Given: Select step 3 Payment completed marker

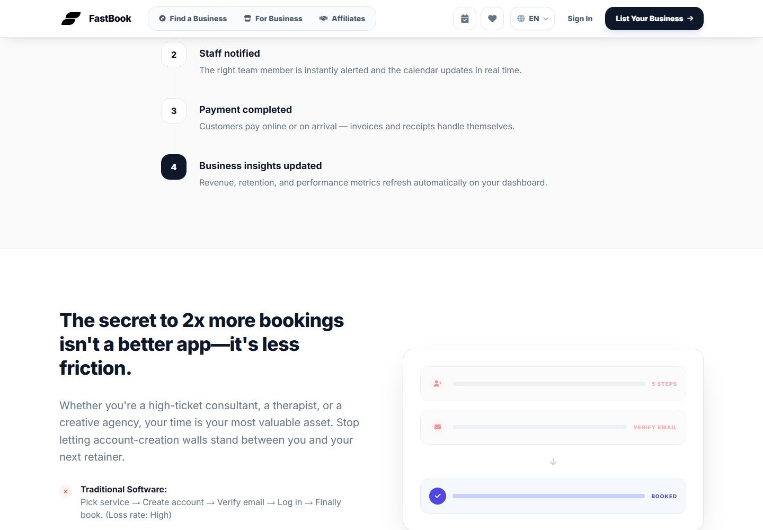Looking at the screenshot, I should coord(174,111).
